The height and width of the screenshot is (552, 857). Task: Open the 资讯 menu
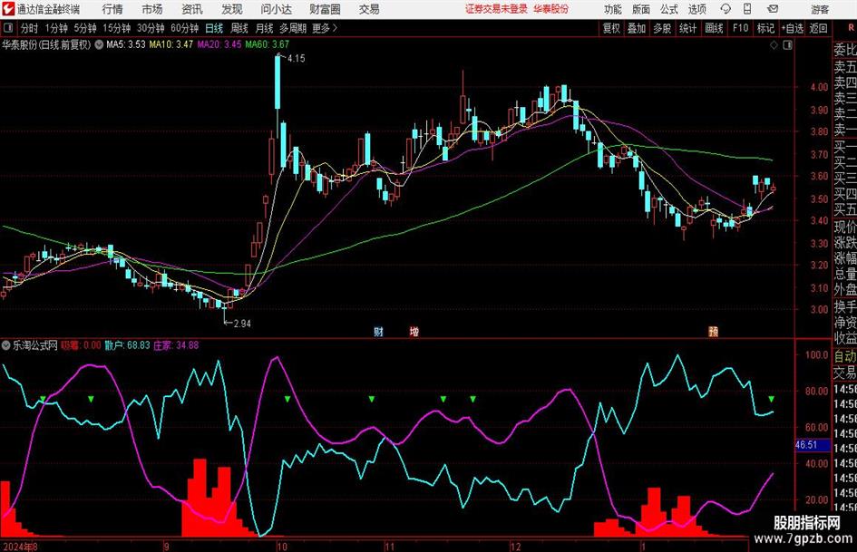click(192, 9)
